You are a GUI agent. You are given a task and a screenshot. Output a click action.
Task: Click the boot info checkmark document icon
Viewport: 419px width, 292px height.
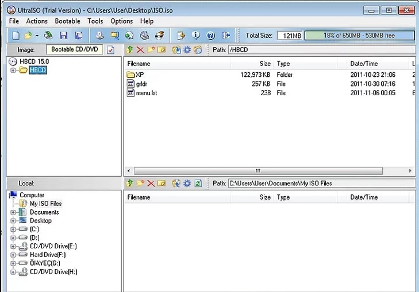[x=110, y=50]
